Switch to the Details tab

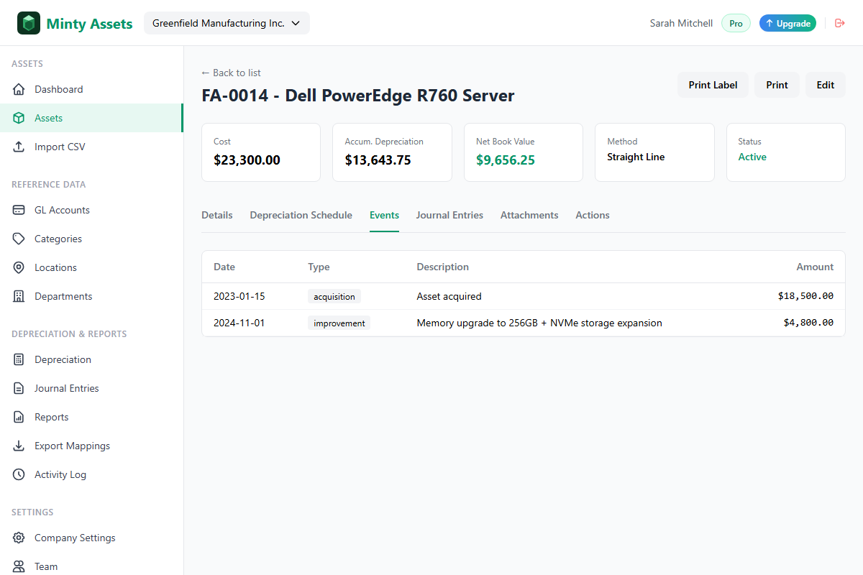[x=217, y=215]
